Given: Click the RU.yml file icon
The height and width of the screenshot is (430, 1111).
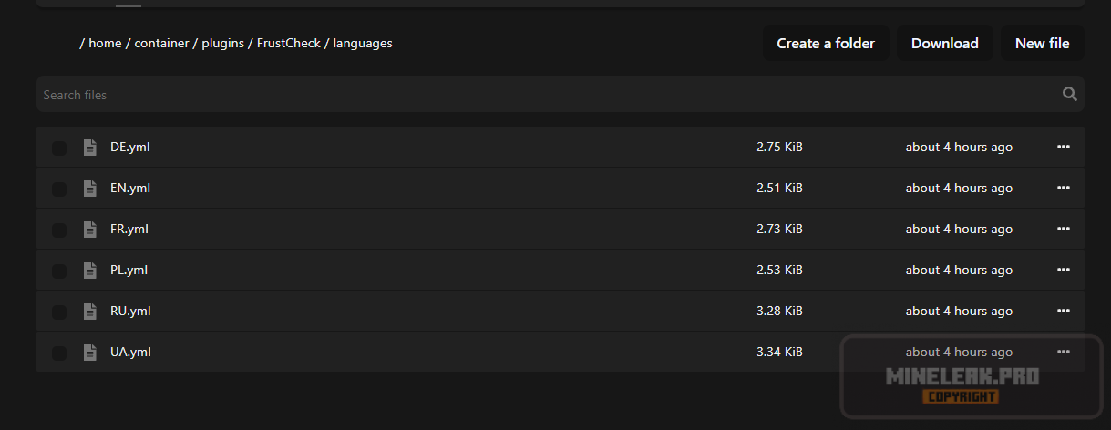Looking at the screenshot, I should pos(89,312).
